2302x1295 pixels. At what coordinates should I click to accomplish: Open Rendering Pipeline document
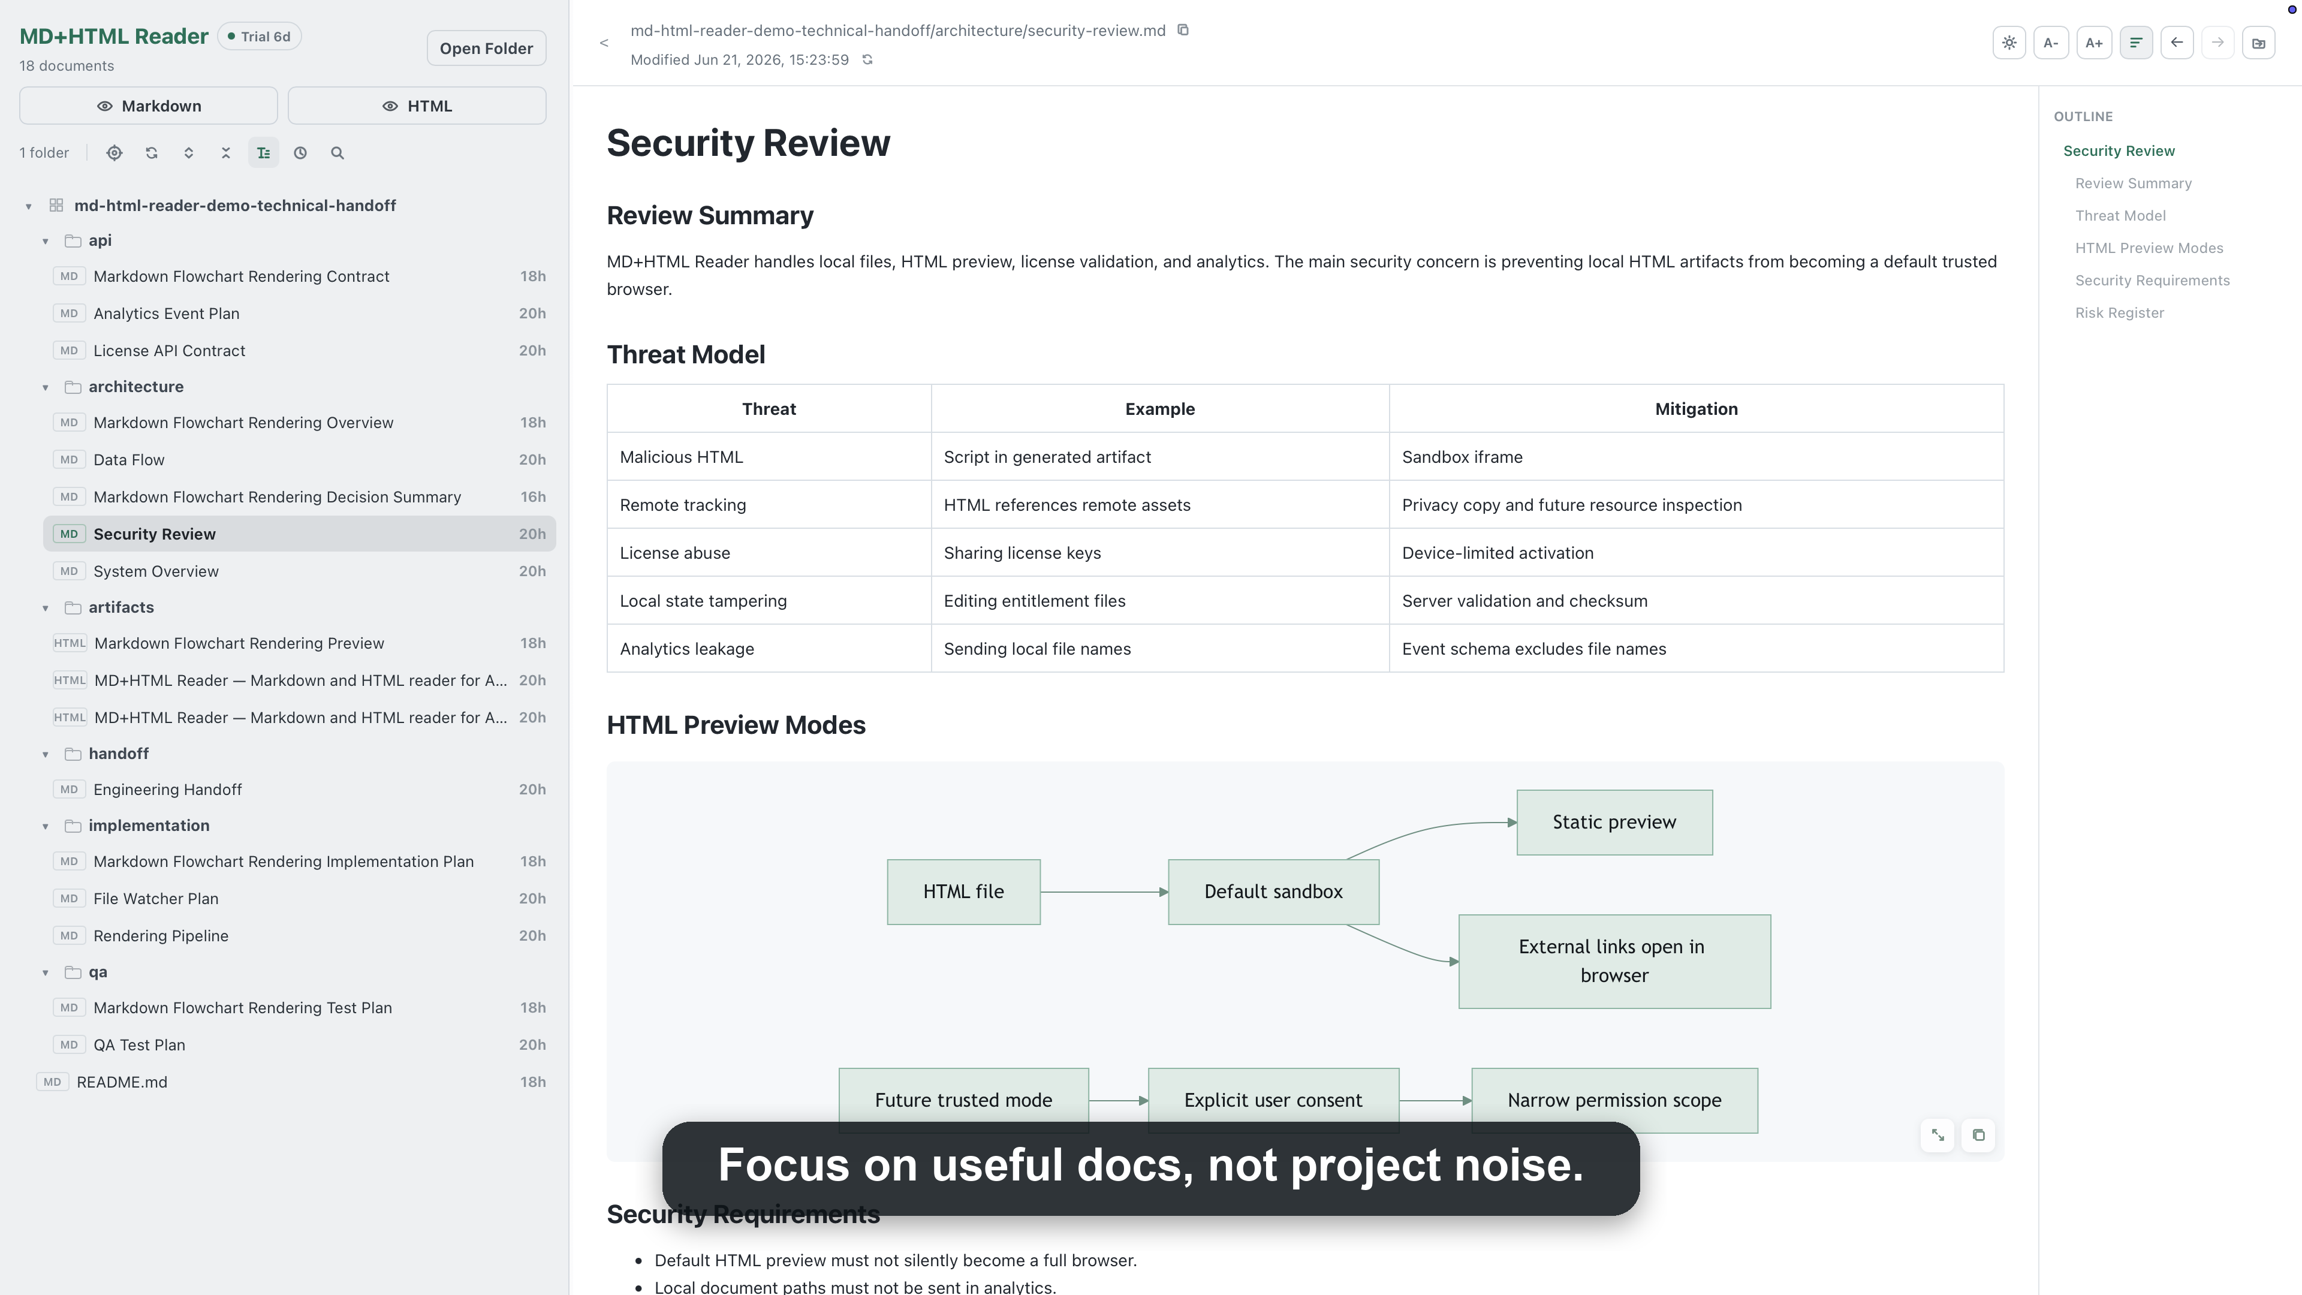(x=299, y=936)
